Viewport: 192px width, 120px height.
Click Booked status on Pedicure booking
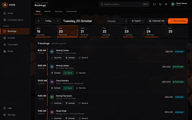click(179, 51)
